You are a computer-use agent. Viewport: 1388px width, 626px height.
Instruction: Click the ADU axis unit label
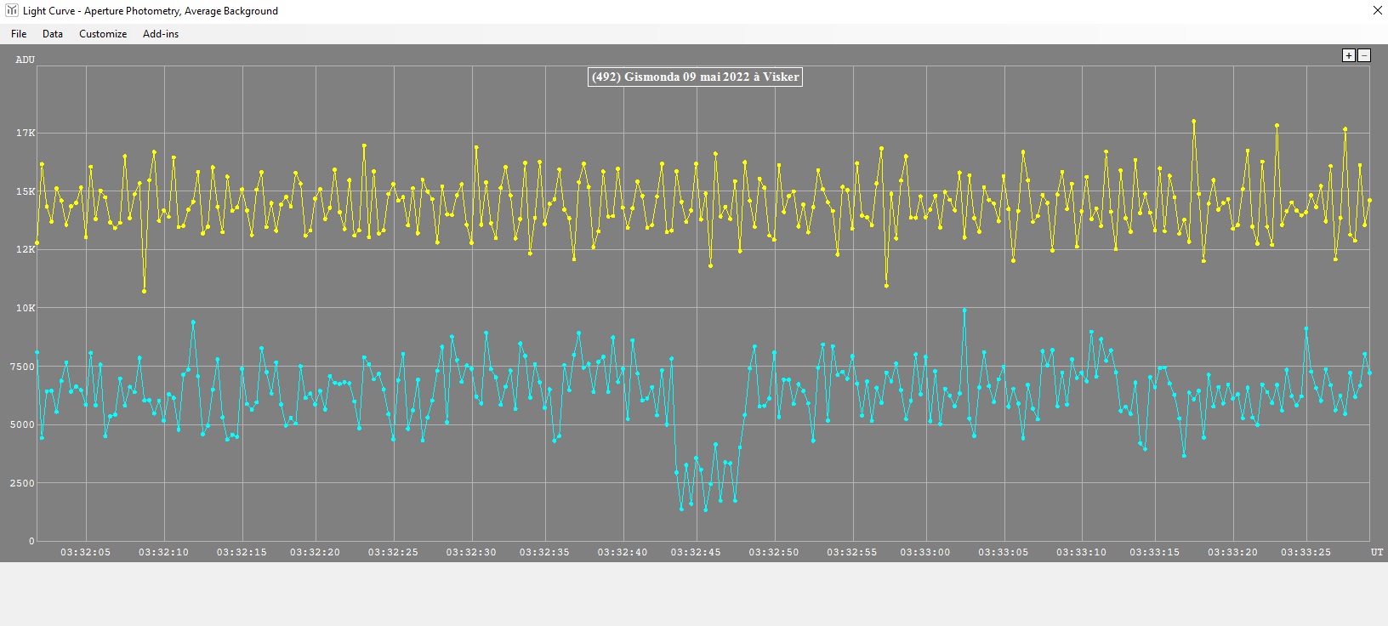click(x=25, y=60)
